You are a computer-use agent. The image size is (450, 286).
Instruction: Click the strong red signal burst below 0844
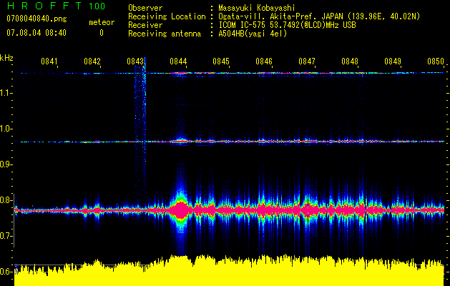pos(180,209)
